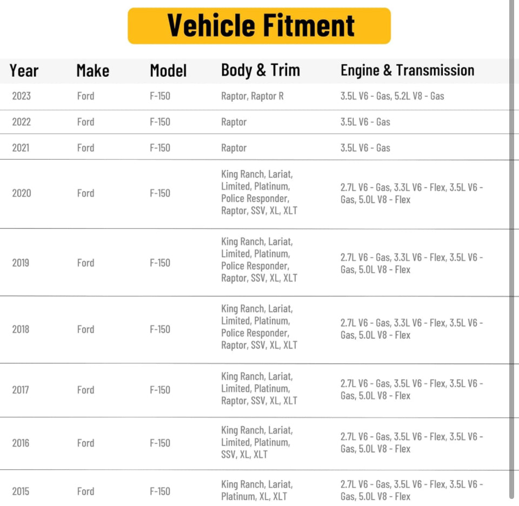Select the 2015 year cell
The width and height of the screenshot is (519, 506).
[21, 491]
